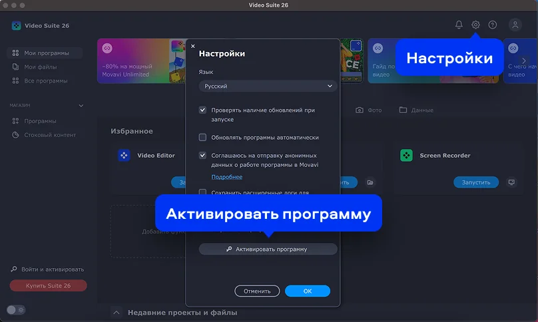Open the Русский language dropdown

coord(268,86)
